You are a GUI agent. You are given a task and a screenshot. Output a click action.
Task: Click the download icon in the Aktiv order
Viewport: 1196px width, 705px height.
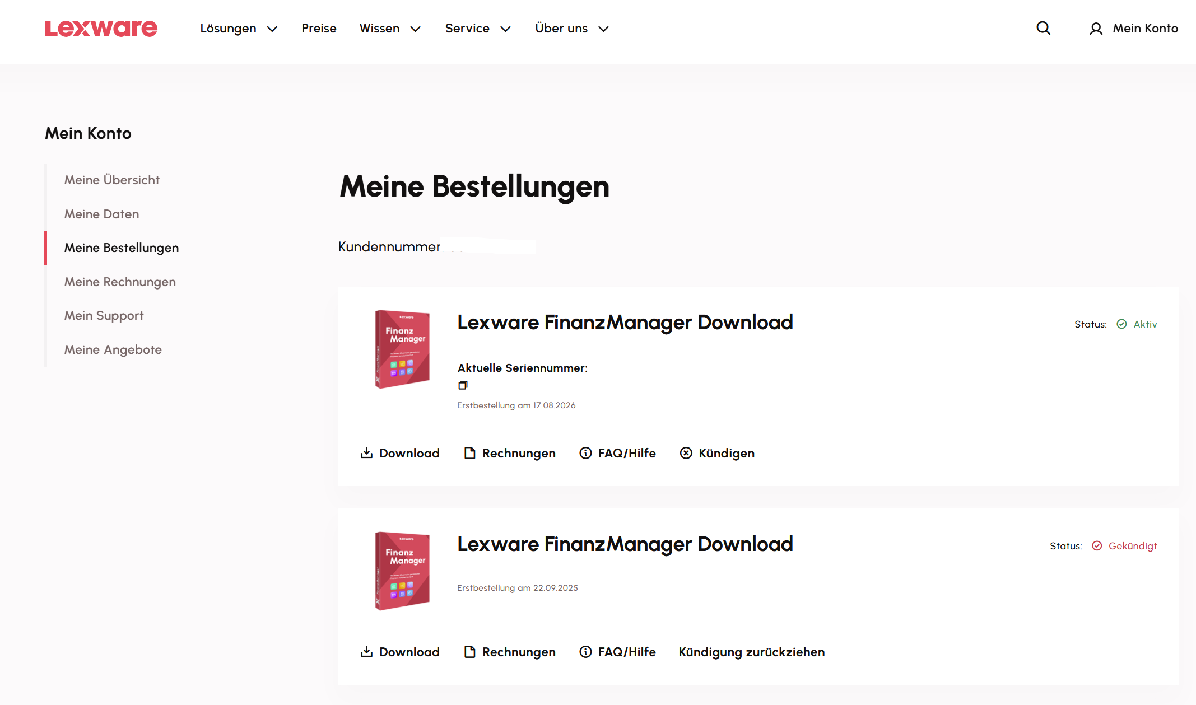point(366,452)
